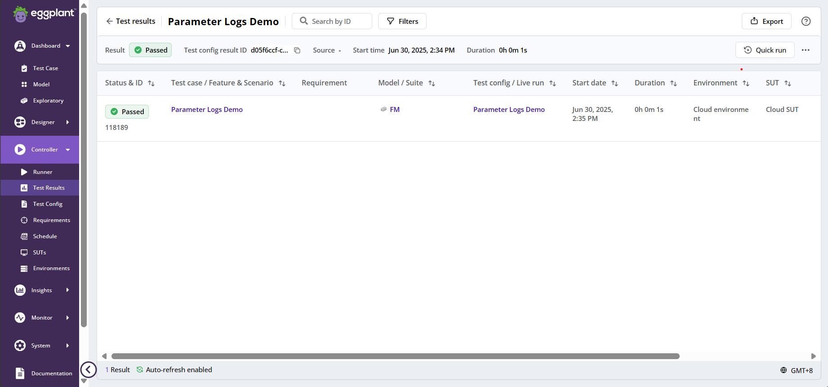The width and height of the screenshot is (828, 387).
Task: Click the Passed status badge in row
Action: tap(127, 111)
